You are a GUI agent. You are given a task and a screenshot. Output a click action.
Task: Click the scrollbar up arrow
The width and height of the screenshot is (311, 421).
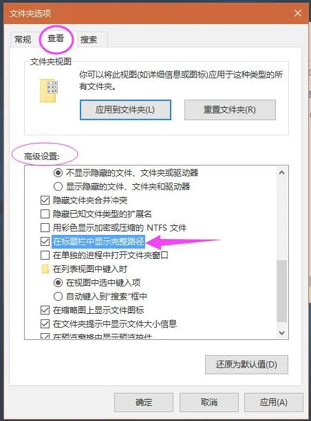[x=281, y=172]
